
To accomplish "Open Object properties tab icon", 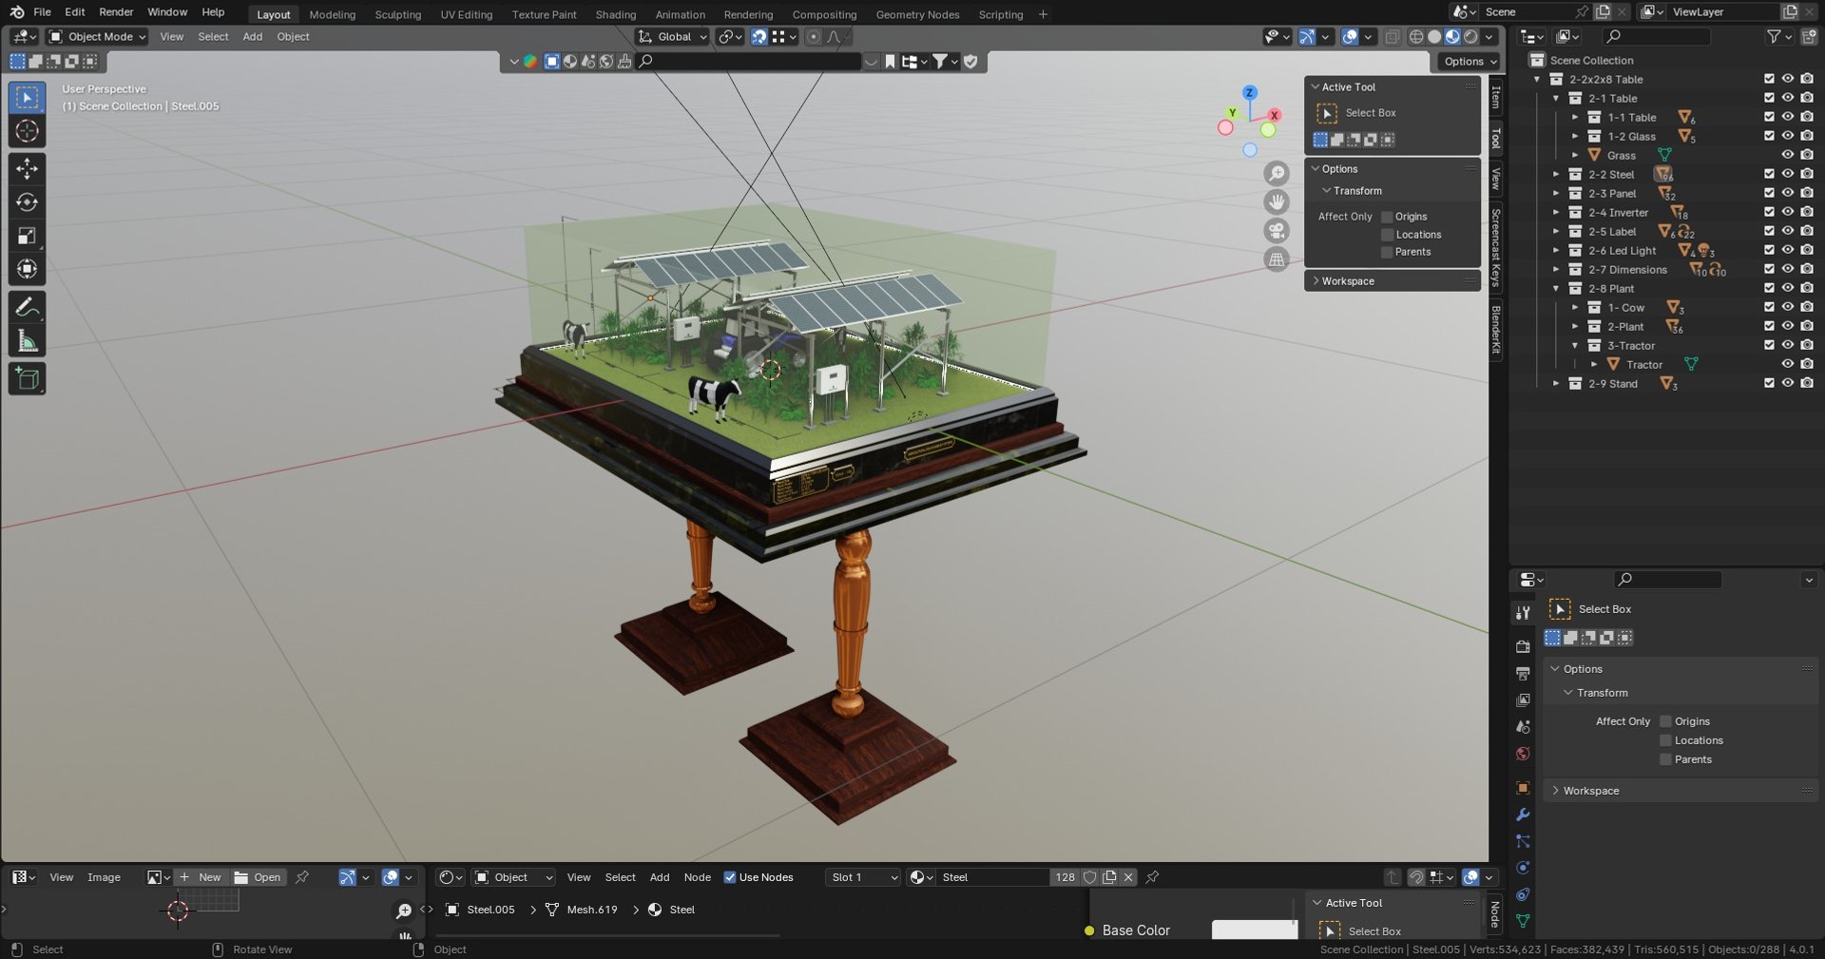I will click(x=1523, y=788).
